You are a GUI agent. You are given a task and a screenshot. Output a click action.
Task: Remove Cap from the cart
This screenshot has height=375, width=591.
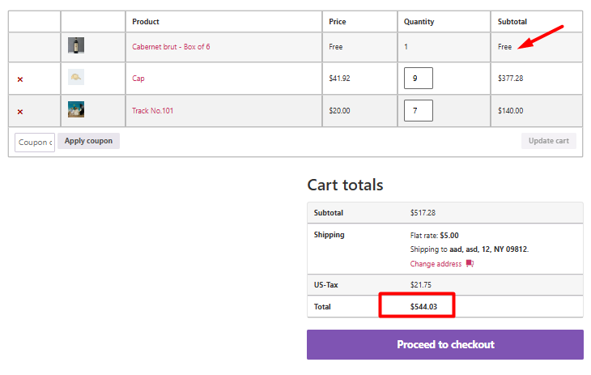click(x=20, y=79)
